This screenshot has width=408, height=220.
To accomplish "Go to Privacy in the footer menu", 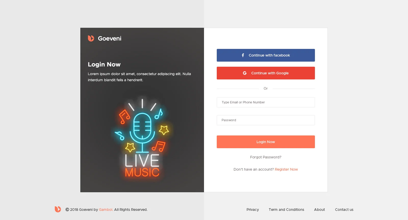I will tap(252, 210).
